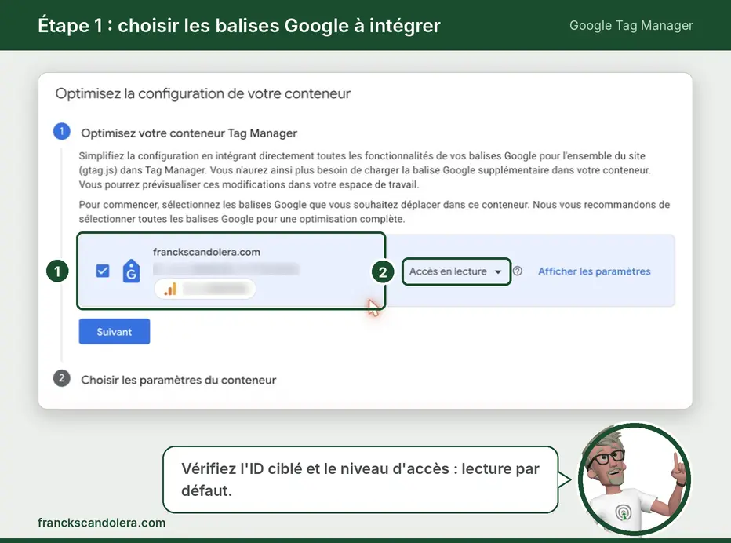This screenshot has height=543, width=731.
Task: Click the help question mark icon
Action: click(x=518, y=271)
